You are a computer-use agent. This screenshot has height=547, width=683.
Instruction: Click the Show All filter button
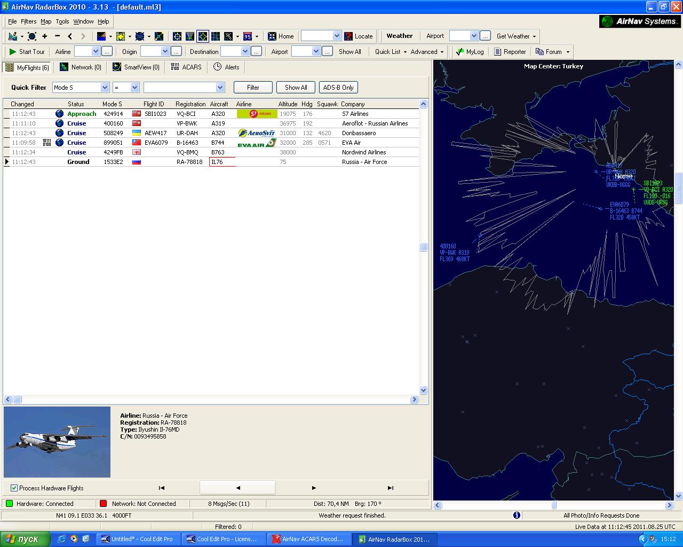296,88
